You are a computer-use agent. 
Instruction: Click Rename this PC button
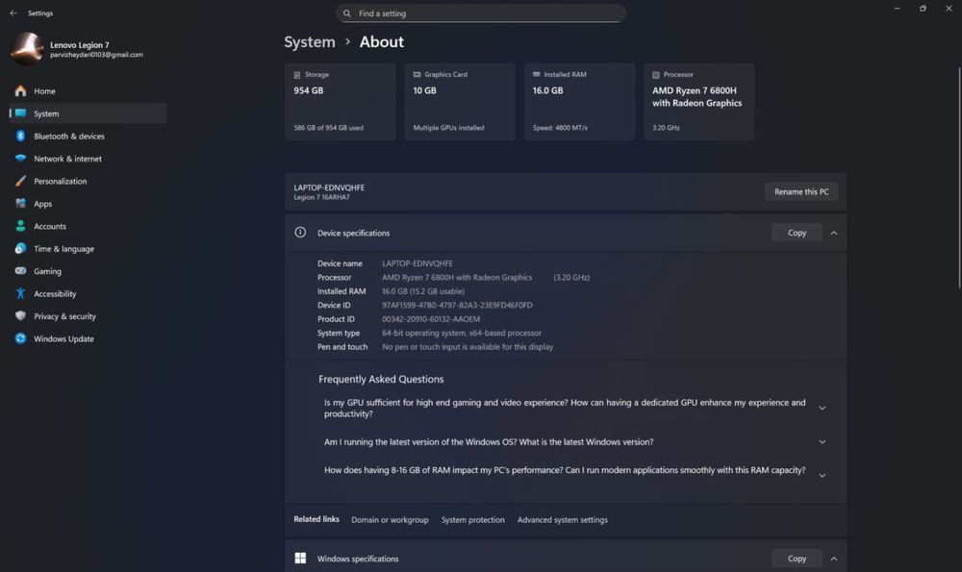[801, 192]
